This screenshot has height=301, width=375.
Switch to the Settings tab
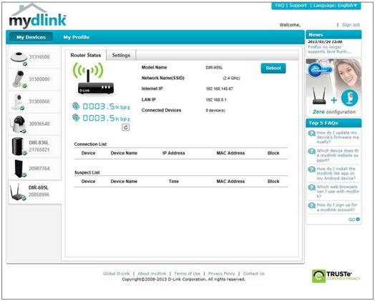[121, 55]
